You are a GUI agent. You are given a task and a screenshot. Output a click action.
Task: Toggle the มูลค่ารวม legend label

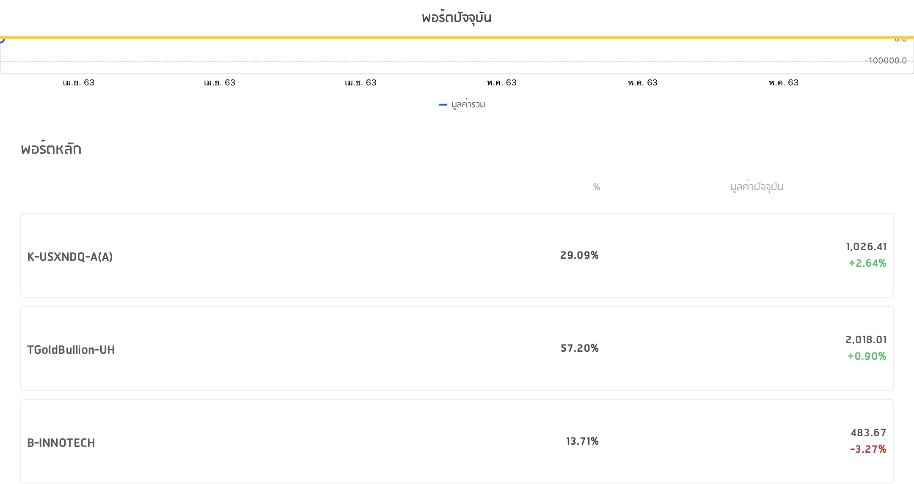point(468,105)
